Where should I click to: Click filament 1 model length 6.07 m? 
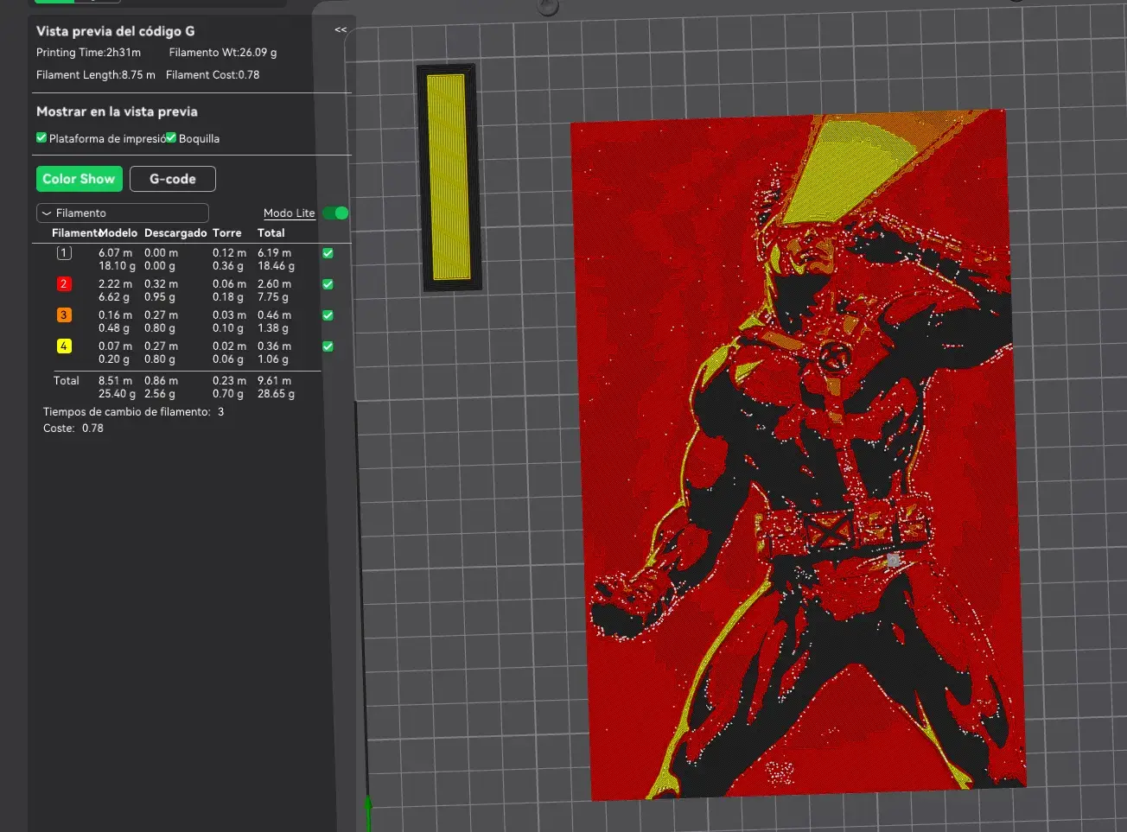(x=116, y=253)
